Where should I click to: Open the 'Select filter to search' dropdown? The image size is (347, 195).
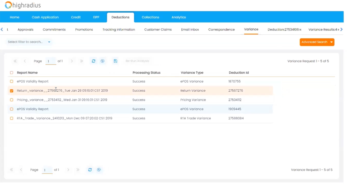point(29,42)
